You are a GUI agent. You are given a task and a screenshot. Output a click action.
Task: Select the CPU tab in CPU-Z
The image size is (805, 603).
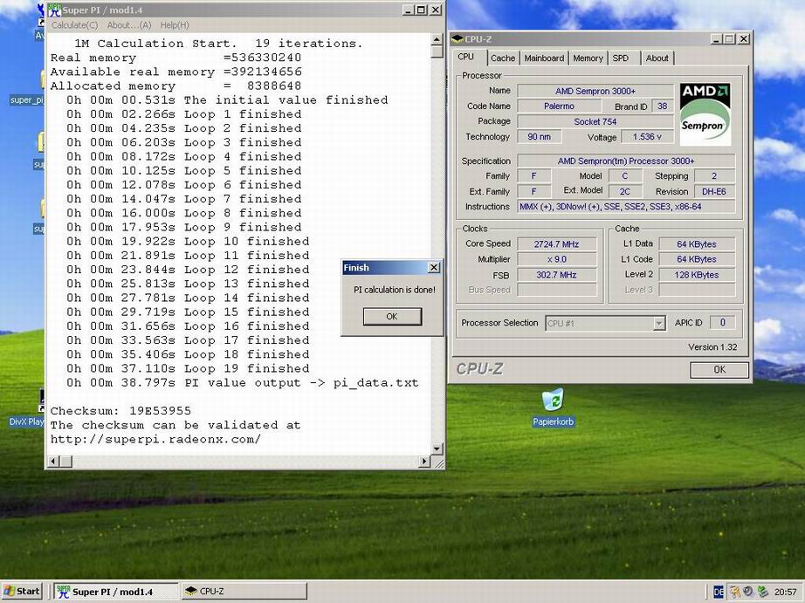click(x=465, y=57)
